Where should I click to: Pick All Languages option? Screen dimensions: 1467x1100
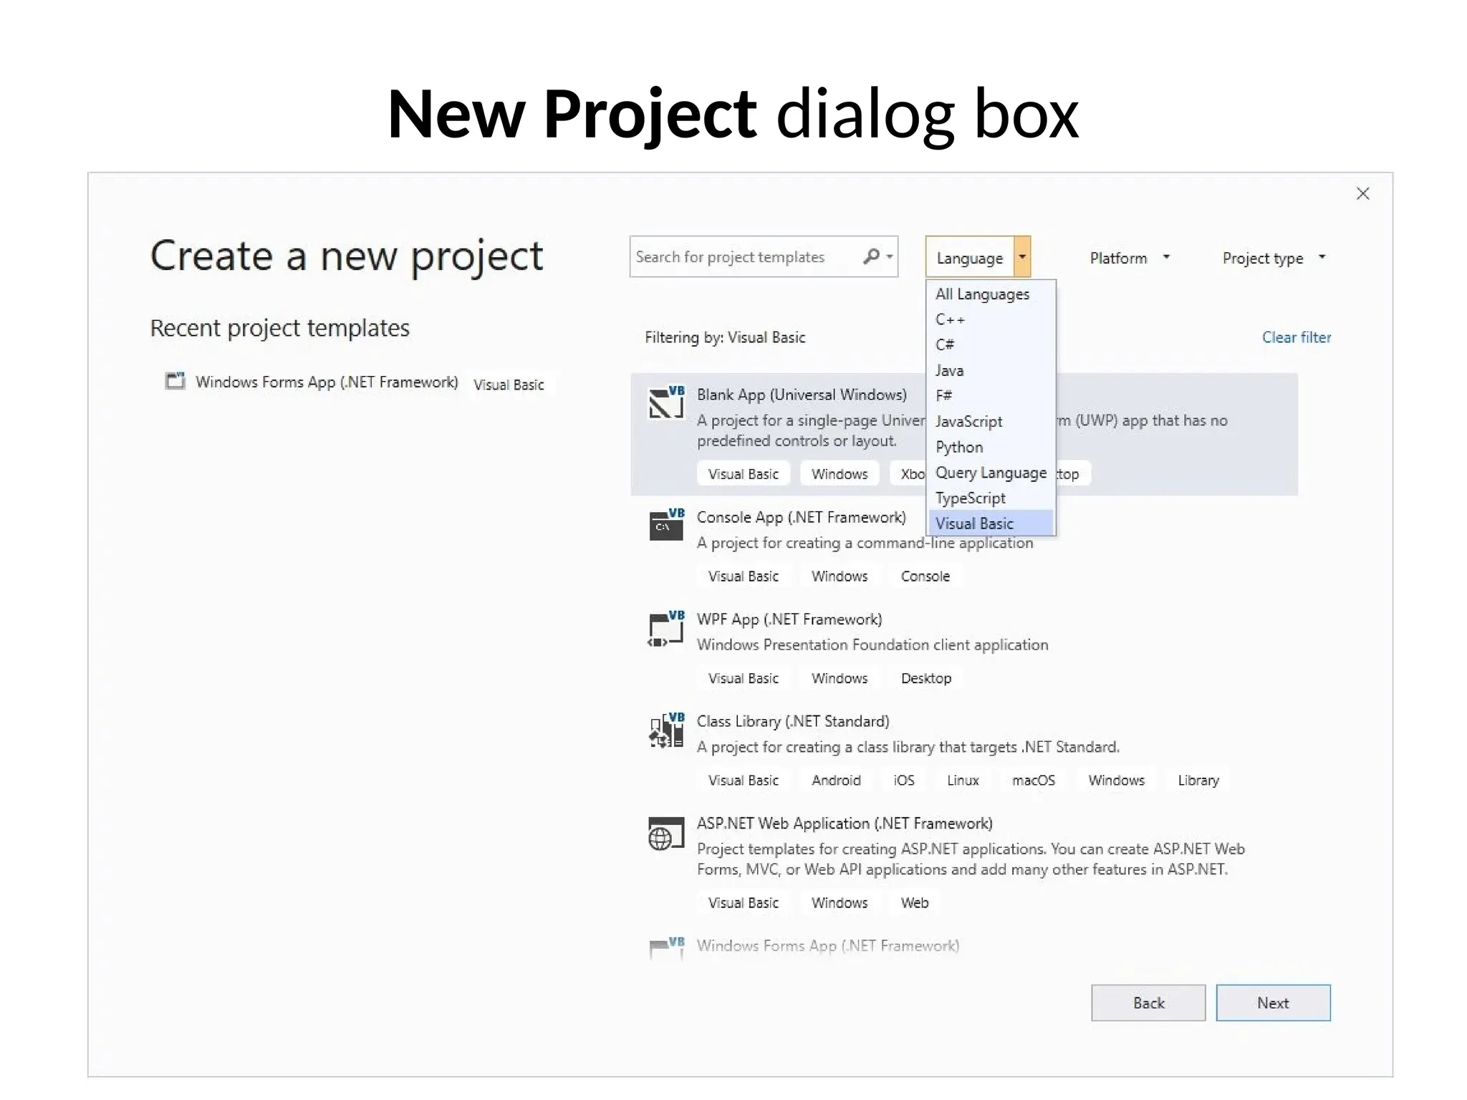(x=982, y=294)
